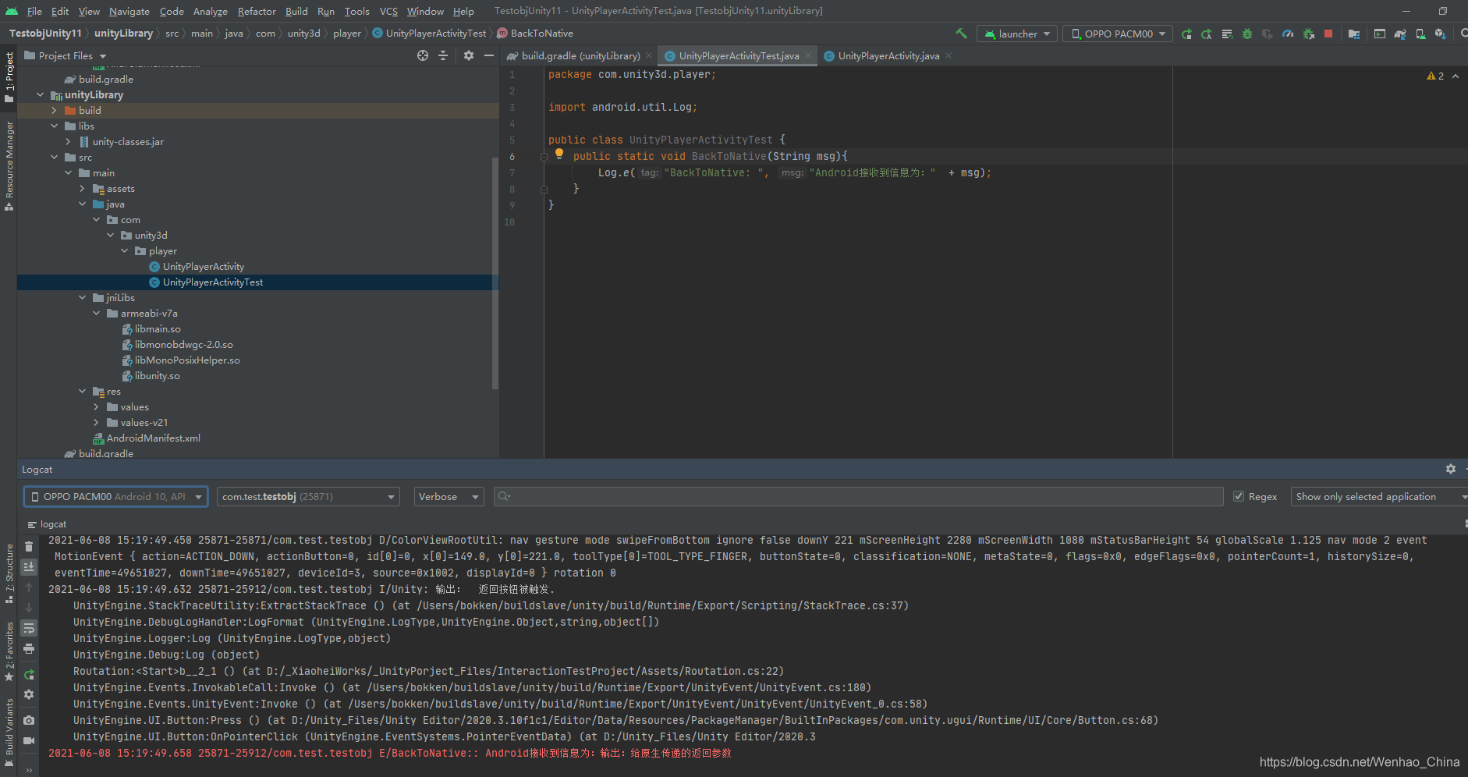
Task: Clear logcat with the trash icon
Action: pyautogui.click(x=29, y=547)
